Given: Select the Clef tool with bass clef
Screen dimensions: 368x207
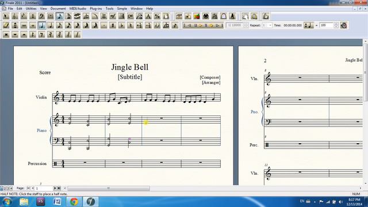Looking at the screenshot, I should click(41, 16).
